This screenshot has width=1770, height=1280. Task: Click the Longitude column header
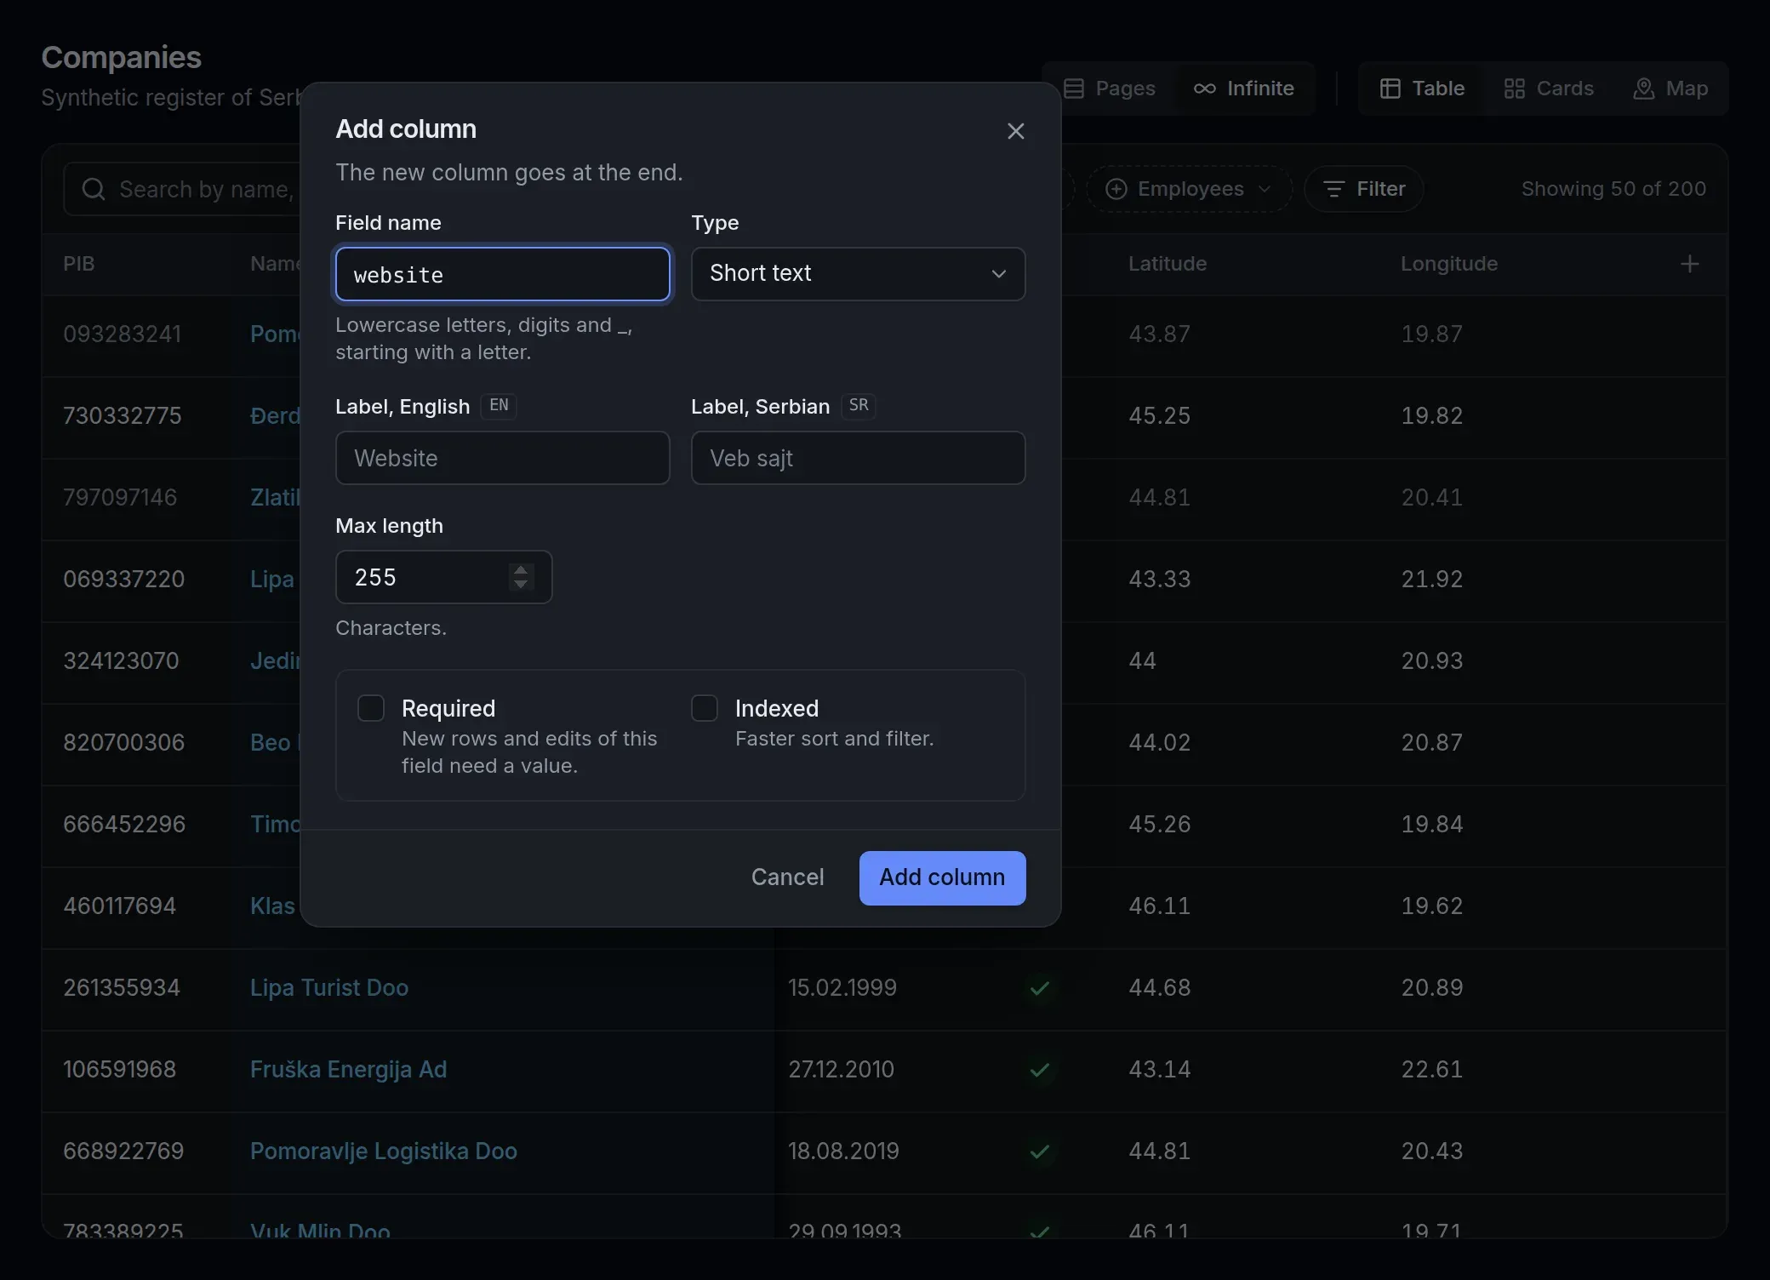(1449, 264)
